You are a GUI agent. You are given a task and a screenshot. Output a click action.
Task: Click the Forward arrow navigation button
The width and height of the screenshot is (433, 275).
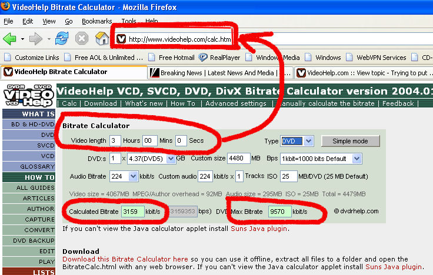pyautogui.click(x=36, y=39)
